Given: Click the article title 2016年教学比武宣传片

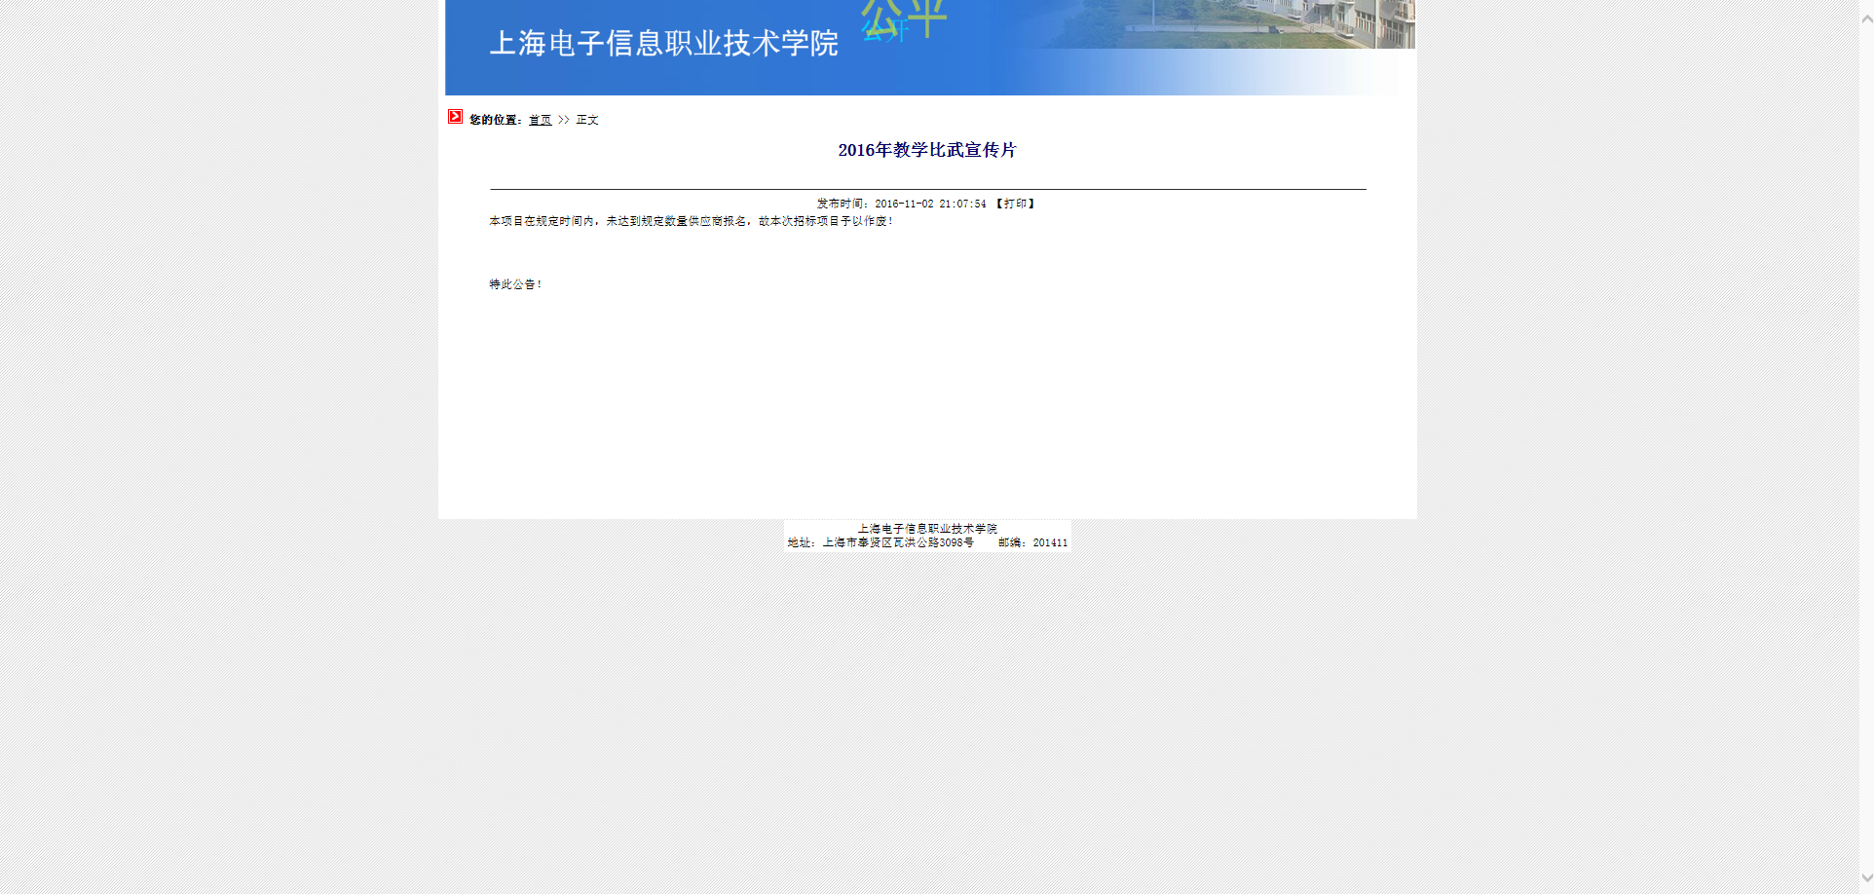Looking at the screenshot, I should [926, 150].
